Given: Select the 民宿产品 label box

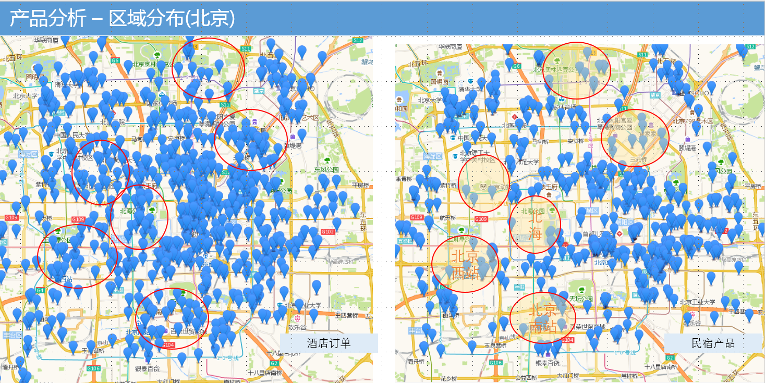Looking at the screenshot, I should coord(713,343).
